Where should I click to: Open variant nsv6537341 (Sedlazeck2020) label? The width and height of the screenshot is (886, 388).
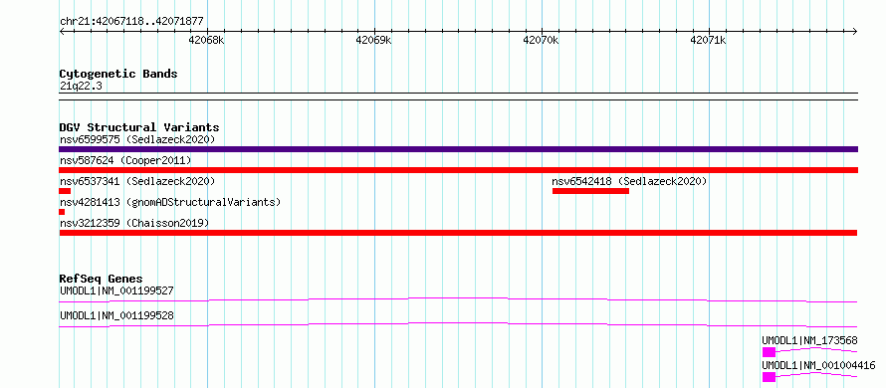[x=137, y=181]
